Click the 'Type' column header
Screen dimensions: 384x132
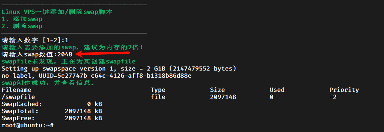[158, 90]
